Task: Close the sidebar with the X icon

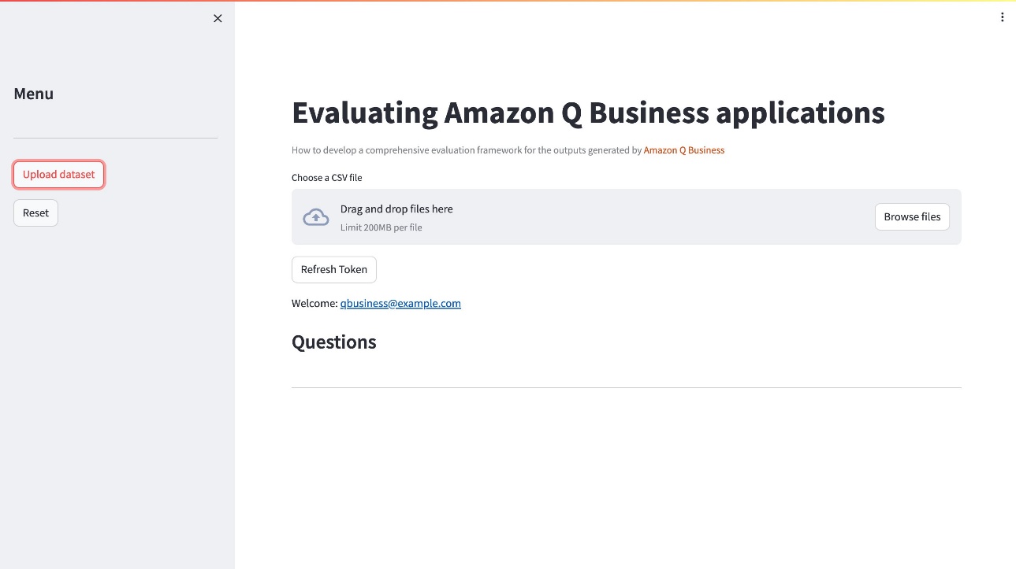Action: [218, 18]
